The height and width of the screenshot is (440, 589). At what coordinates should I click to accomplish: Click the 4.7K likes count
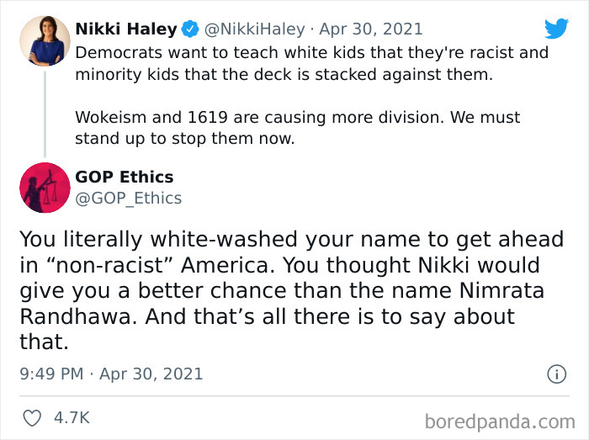(x=72, y=417)
